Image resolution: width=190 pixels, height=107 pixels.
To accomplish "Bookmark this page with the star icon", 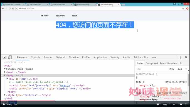I will 183,9.
